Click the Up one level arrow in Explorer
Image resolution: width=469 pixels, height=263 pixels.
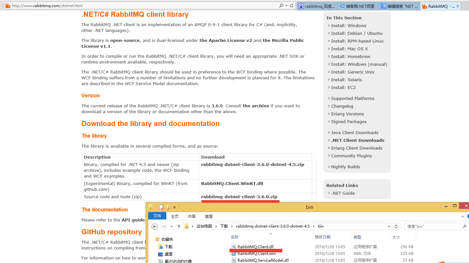(179, 226)
